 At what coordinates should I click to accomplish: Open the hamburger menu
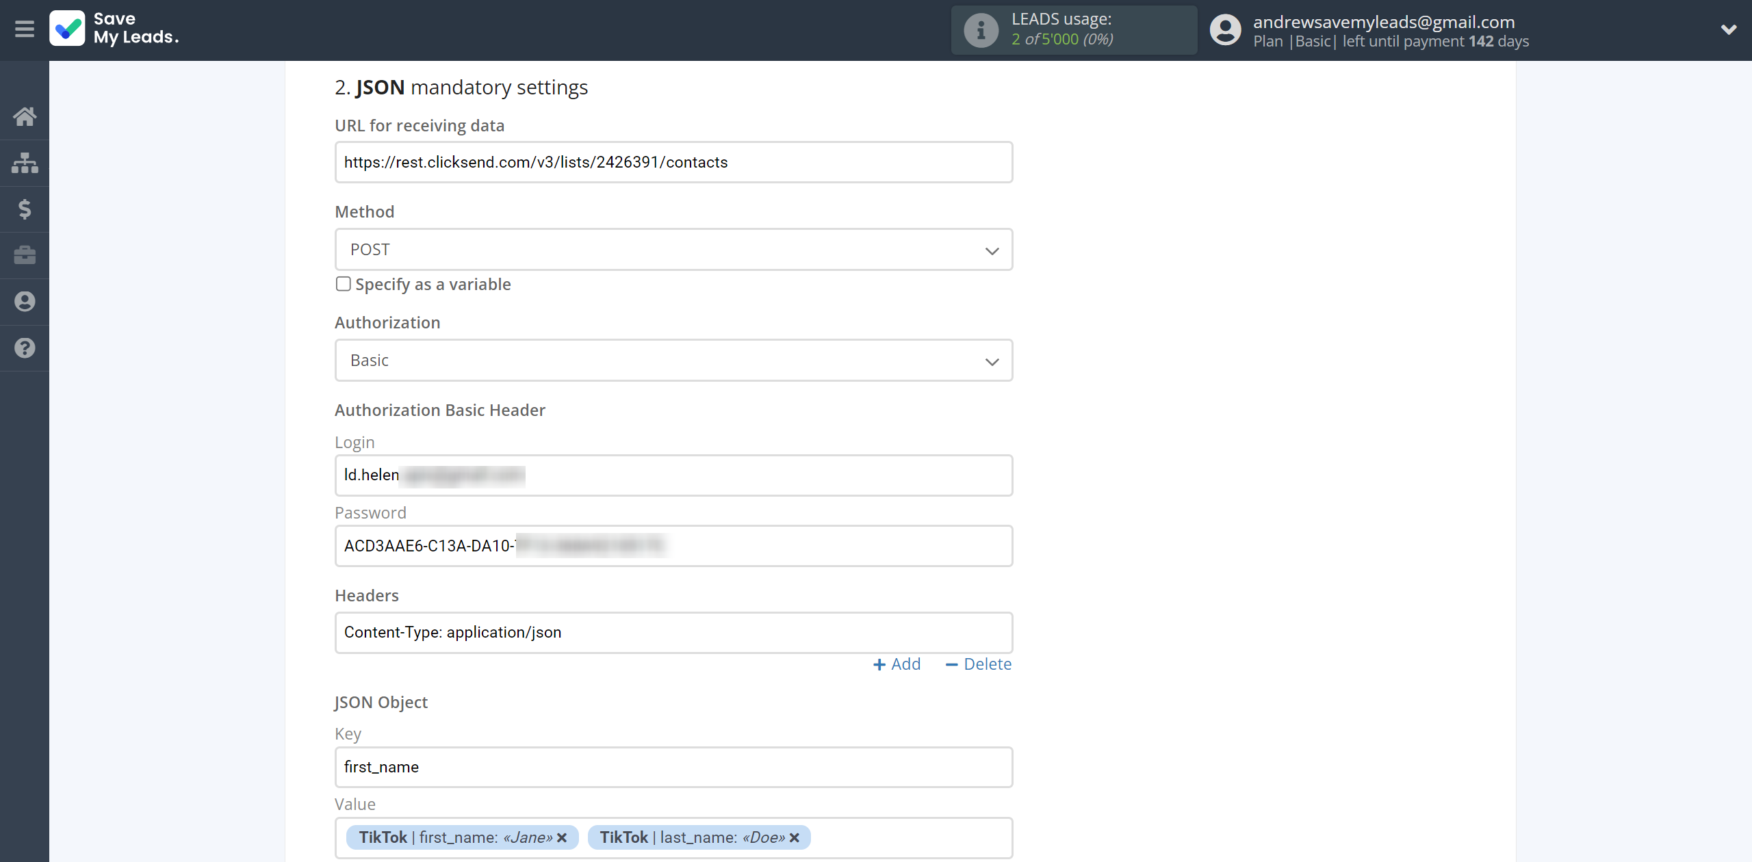[25, 29]
